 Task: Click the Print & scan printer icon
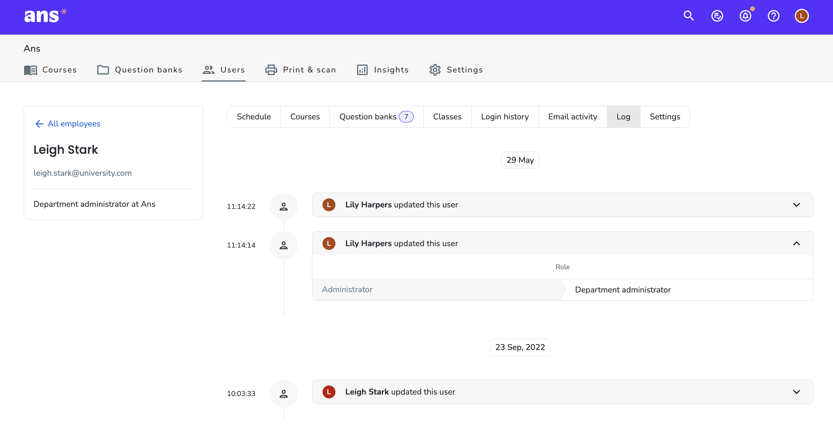click(271, 70)
